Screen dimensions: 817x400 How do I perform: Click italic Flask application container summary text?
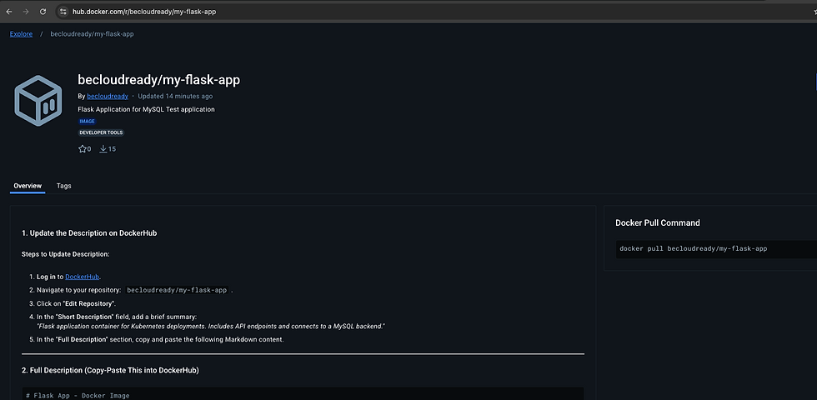pyautogui.click(x=210, y=327)
